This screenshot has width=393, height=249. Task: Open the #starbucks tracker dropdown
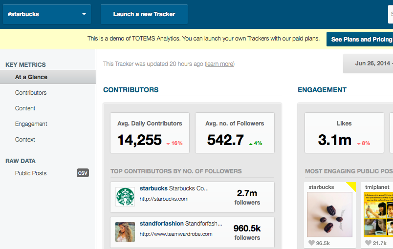pos(47,14)
